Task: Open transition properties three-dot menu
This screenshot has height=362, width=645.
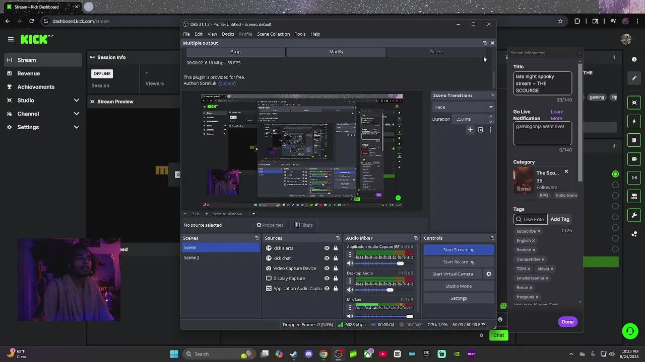Action: pyautogui.click(x=490, y=130)
